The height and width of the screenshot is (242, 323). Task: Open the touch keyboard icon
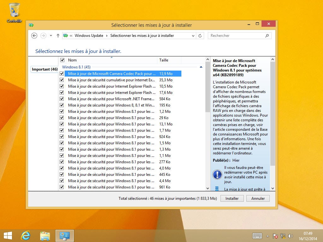coord(257,236)
